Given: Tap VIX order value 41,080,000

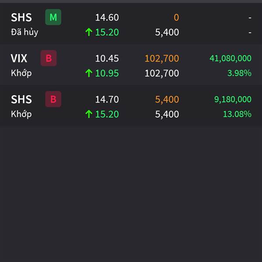Looking at the screenshot, I should click(x=231, y=59).
